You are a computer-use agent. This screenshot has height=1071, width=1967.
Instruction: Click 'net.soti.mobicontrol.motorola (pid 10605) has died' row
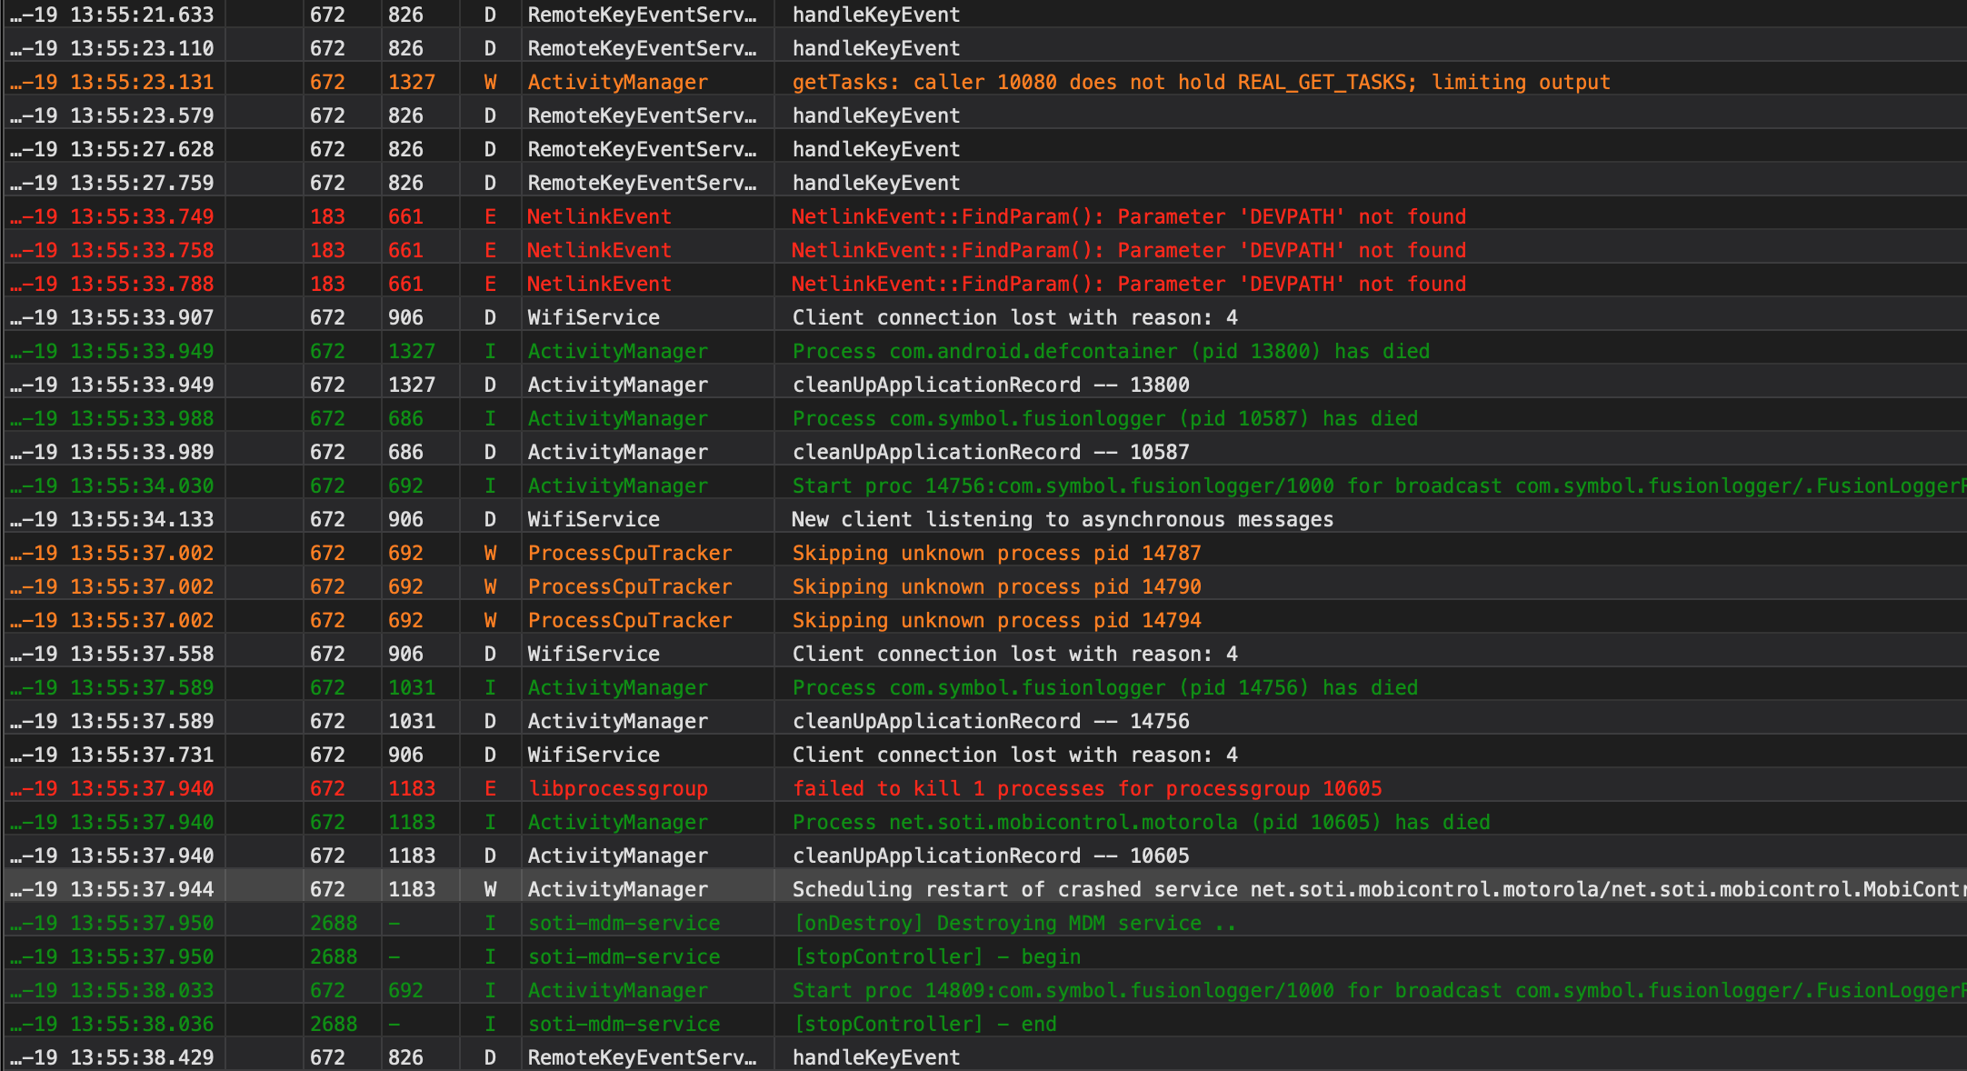point(1141,822)
